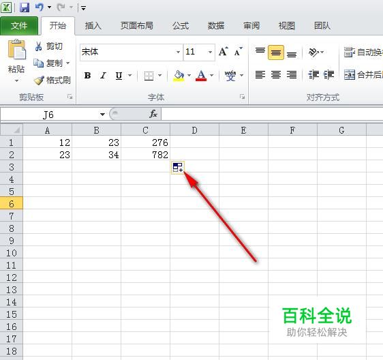Toggle bold formatting

click(x=87, y=75)
